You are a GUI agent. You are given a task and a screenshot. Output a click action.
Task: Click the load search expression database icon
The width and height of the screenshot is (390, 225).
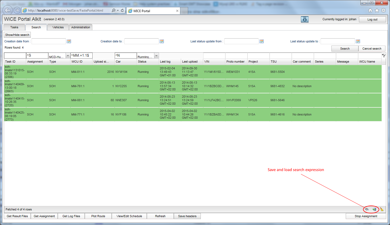click(x=374, y=209)
